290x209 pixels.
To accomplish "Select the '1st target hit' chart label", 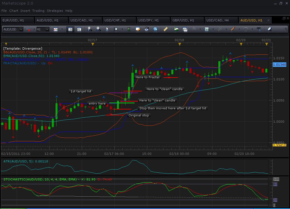I will 81,91.
